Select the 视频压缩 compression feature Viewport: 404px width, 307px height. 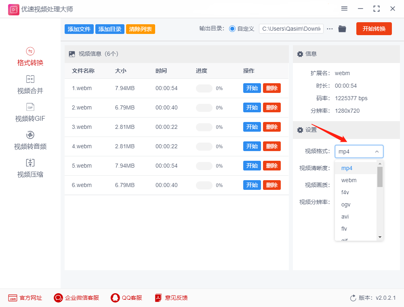tap(30, 168)
